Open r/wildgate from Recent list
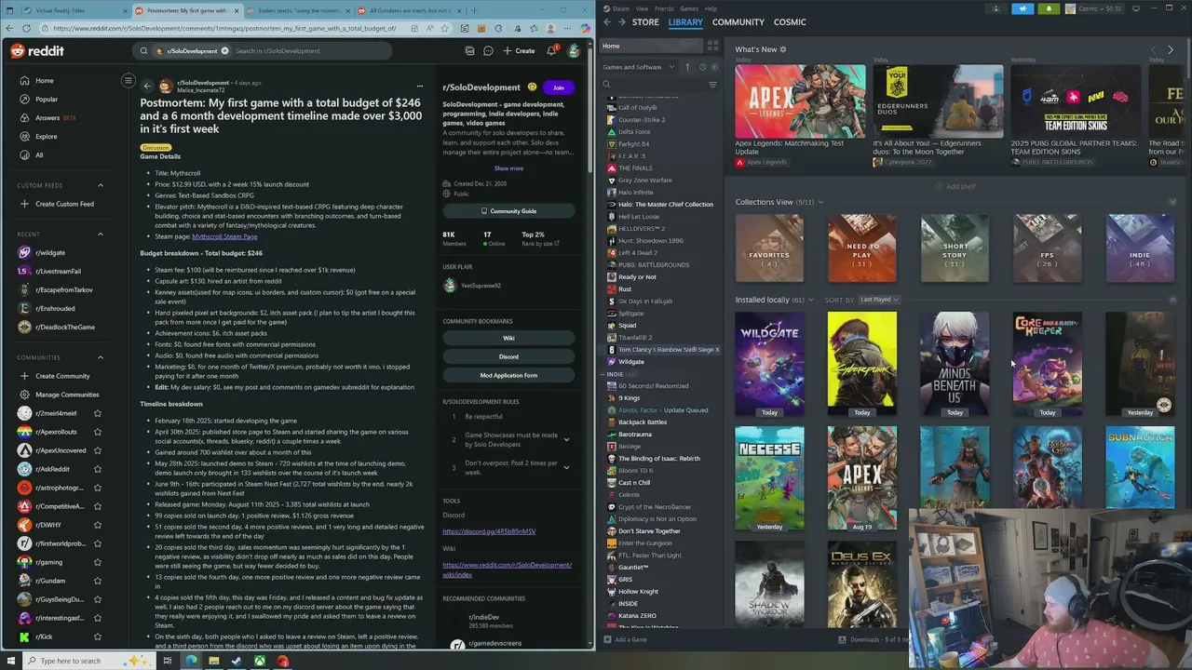This screenshot has width=1192, height=670. (50, 253)
